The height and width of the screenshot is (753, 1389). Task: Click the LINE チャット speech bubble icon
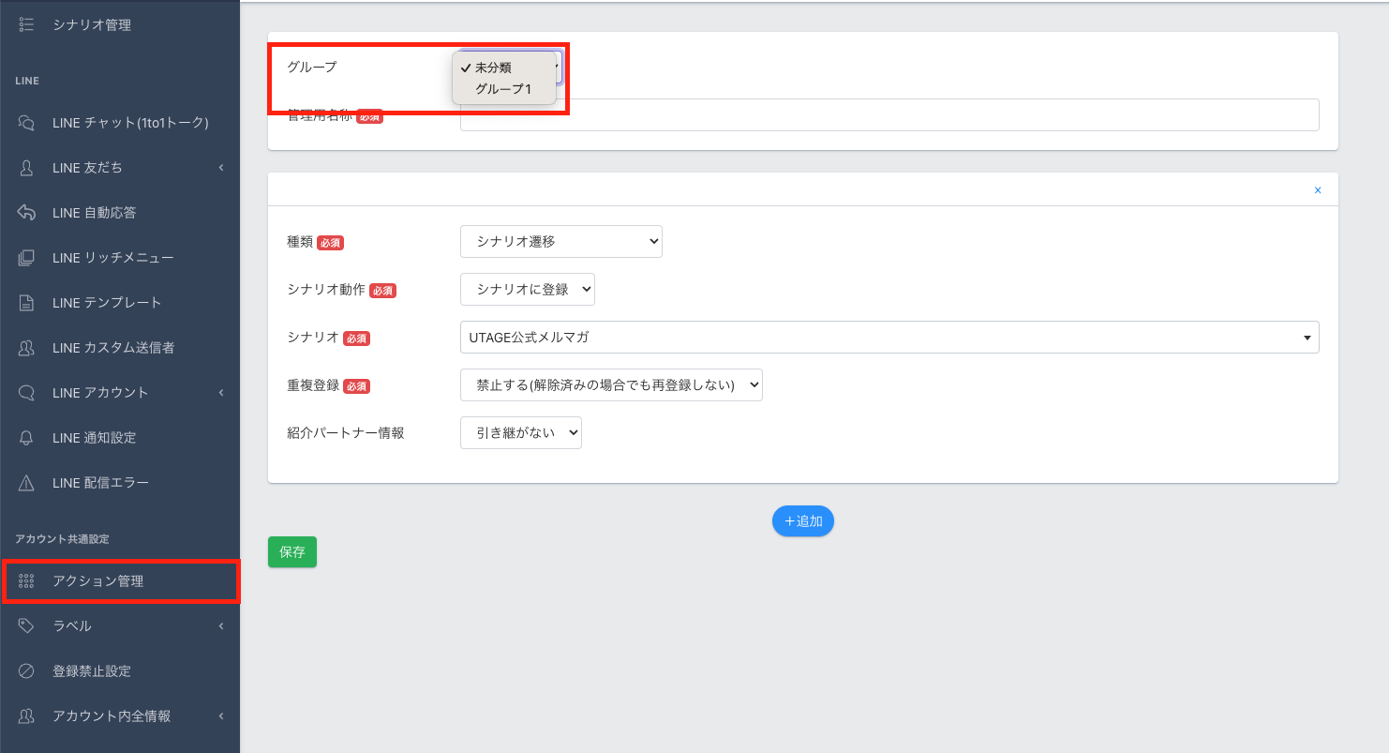(x=26, y=123)
